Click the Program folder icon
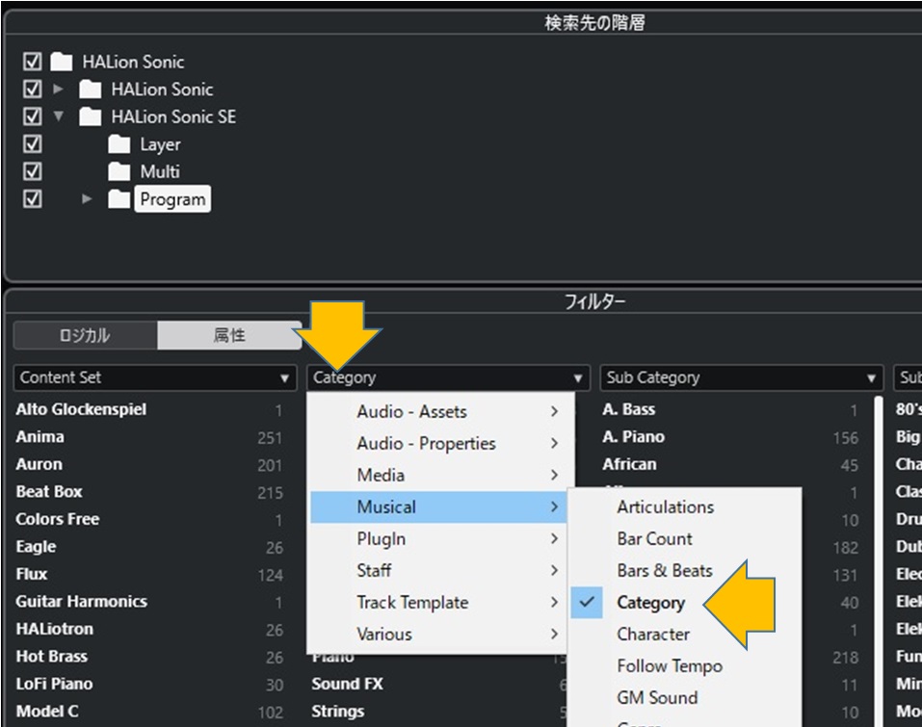Viewport: 922px width, 727px height. coord(119,199)
